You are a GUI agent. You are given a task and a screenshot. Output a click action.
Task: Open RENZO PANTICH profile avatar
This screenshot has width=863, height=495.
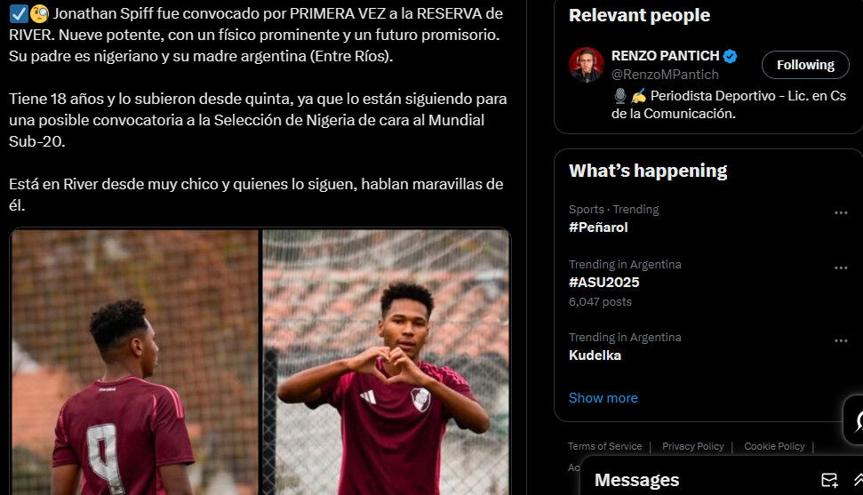pos(587,65)
